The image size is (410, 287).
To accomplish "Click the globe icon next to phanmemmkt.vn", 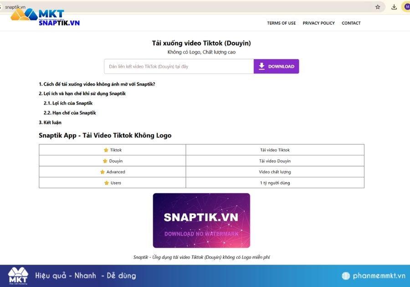I will tap(346, 276).
